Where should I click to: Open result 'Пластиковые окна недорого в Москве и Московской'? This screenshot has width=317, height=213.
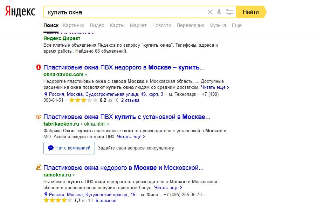tap(124, 168)
